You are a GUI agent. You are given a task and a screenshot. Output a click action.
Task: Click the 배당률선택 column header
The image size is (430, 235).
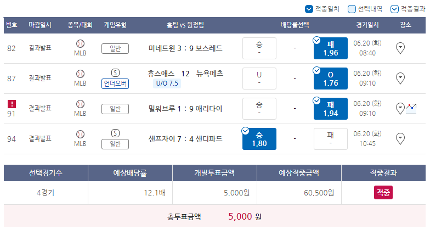click(x=295, y=25)
